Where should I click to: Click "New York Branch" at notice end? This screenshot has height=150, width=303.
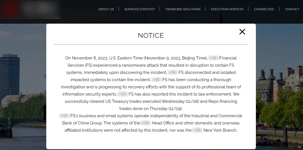[220, 130]
